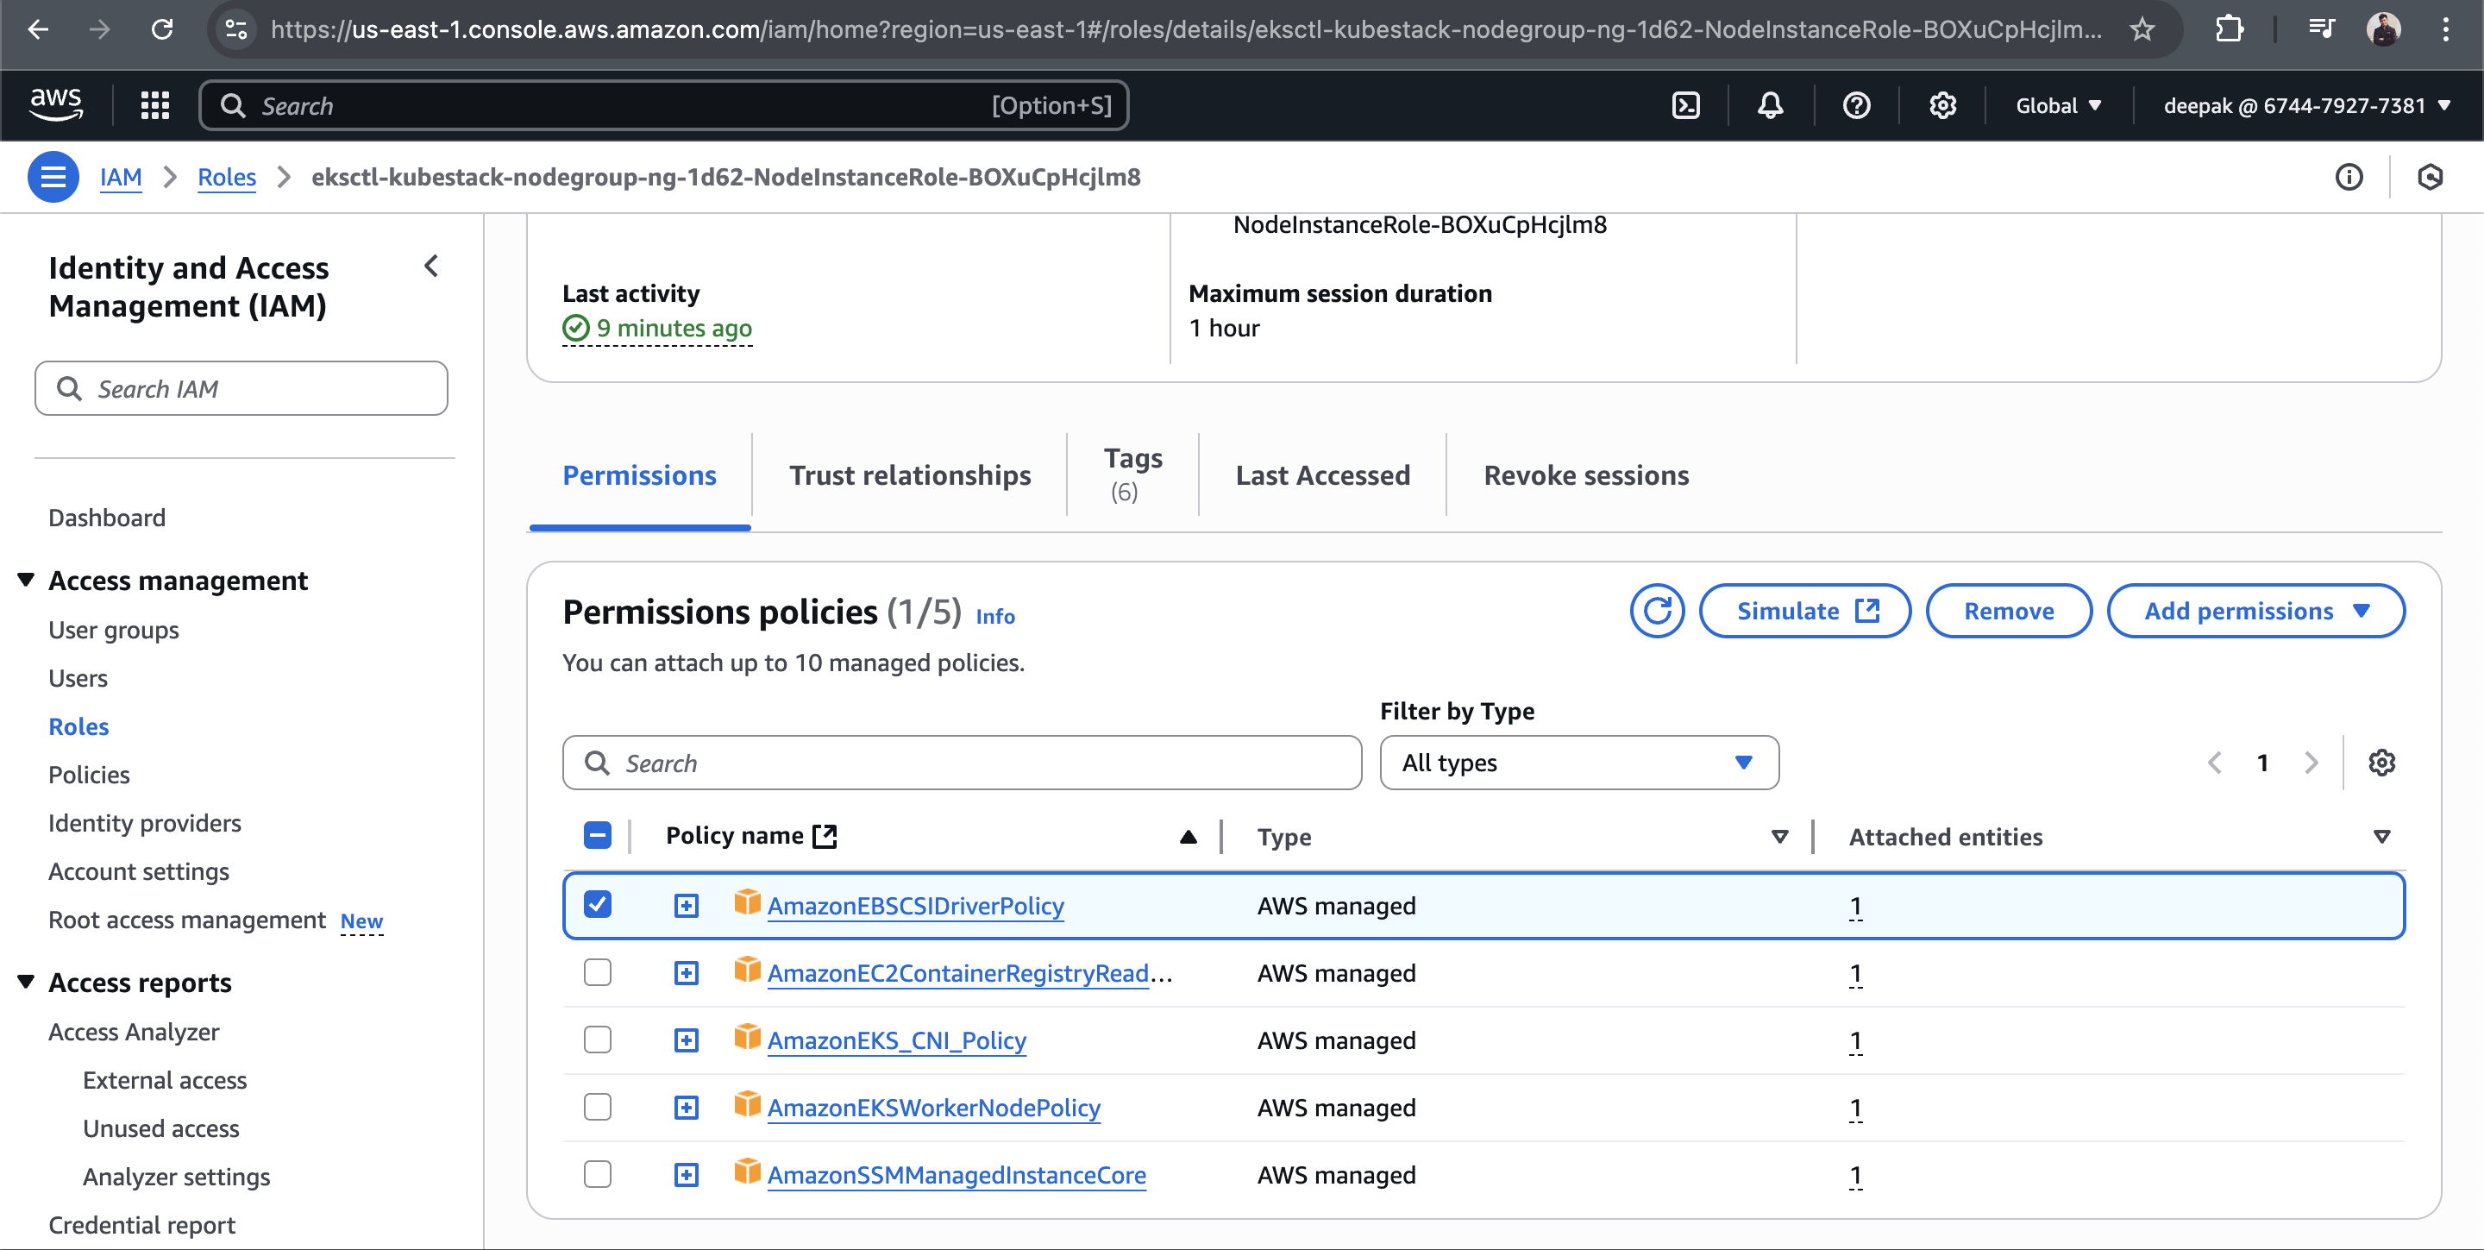Go to previous page of policies

pyautogui.click(x=2215, y=763)
